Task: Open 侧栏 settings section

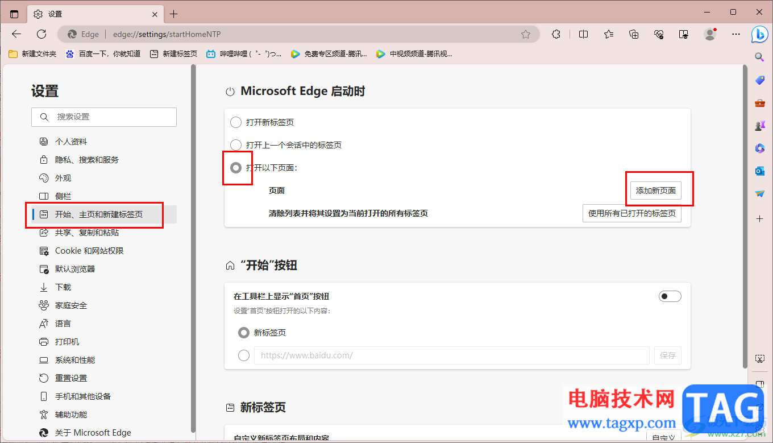Action: click(x=104, y=196)
